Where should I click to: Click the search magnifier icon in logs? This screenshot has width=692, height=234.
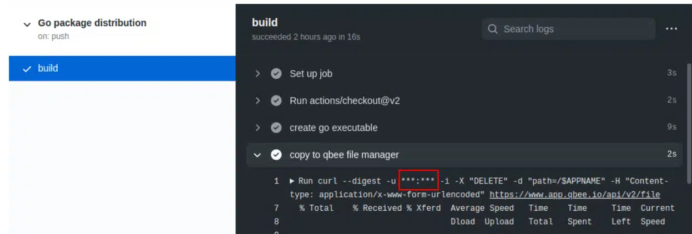tap(493, 29)
